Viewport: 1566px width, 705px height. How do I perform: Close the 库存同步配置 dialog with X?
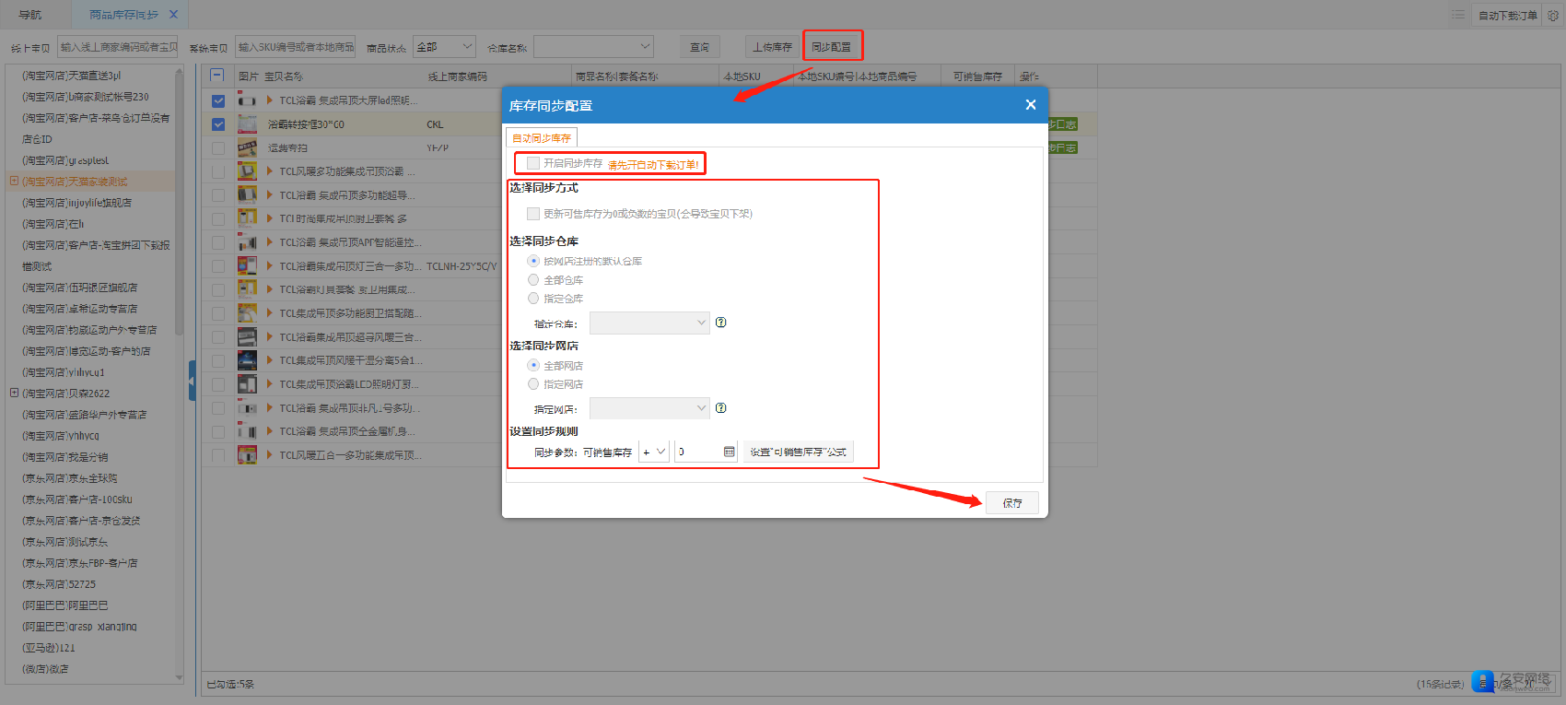tap(1030, 105)
